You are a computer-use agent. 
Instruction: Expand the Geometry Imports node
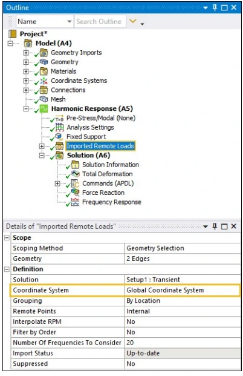pos(26,53)
